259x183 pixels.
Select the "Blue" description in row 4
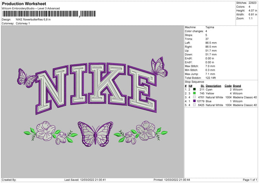tap(208, 101)
